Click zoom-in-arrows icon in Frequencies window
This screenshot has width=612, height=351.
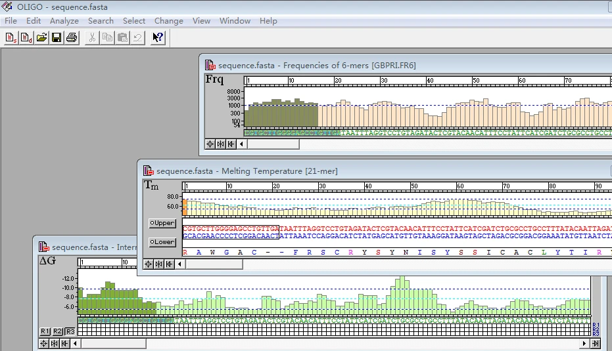point(220,144)
